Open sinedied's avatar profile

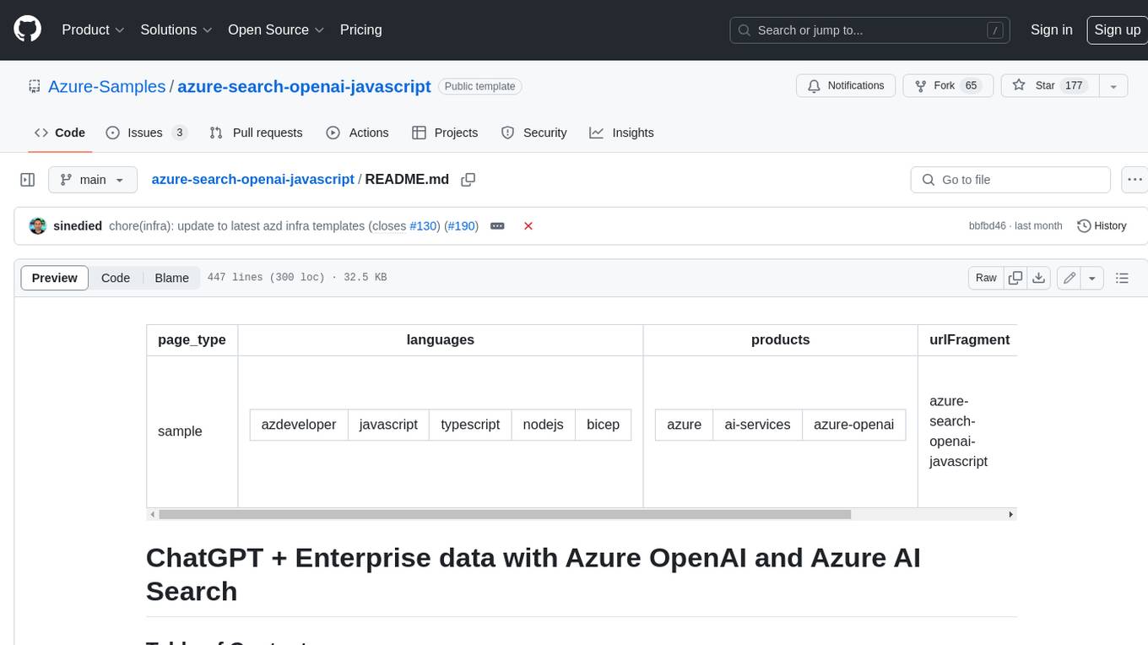38,225
